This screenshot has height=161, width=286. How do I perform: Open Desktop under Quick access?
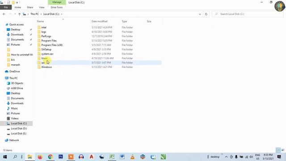point(16,30)
